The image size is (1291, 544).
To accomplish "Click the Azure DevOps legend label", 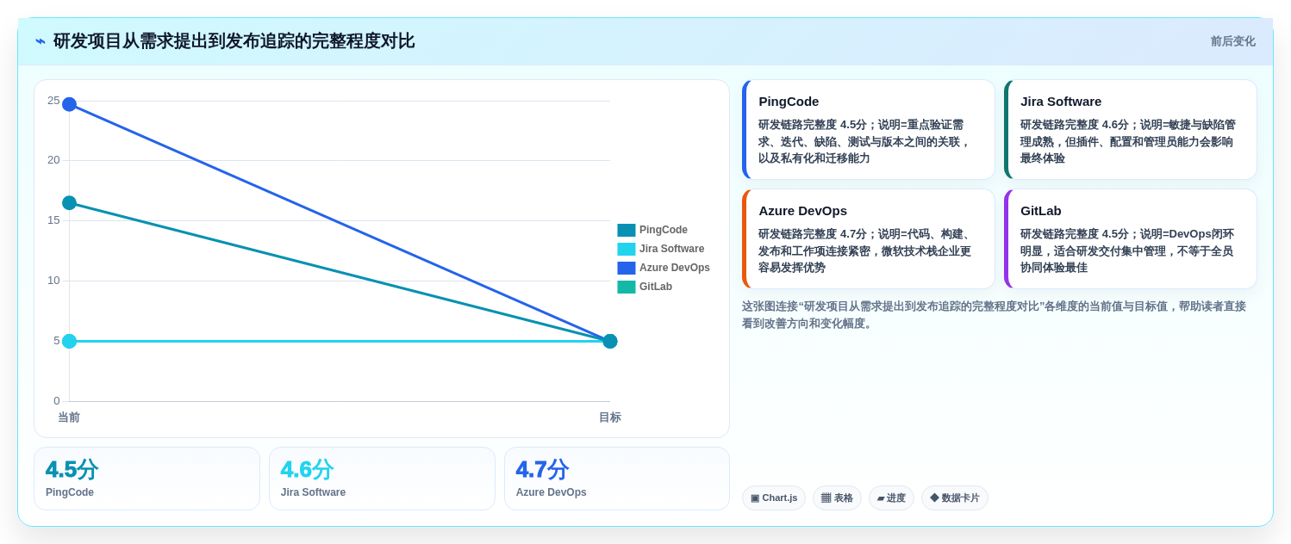I will click(675, 268).
